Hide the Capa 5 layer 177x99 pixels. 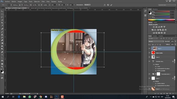point(149,48)
